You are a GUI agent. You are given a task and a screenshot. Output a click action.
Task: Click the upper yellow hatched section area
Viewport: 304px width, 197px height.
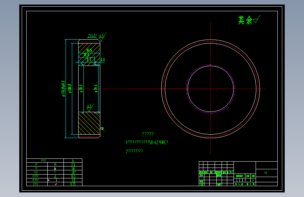click(x=89, y=54)
